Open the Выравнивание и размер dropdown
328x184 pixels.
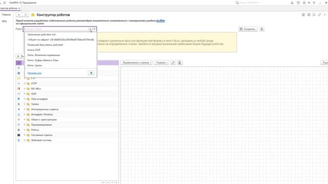136,62
